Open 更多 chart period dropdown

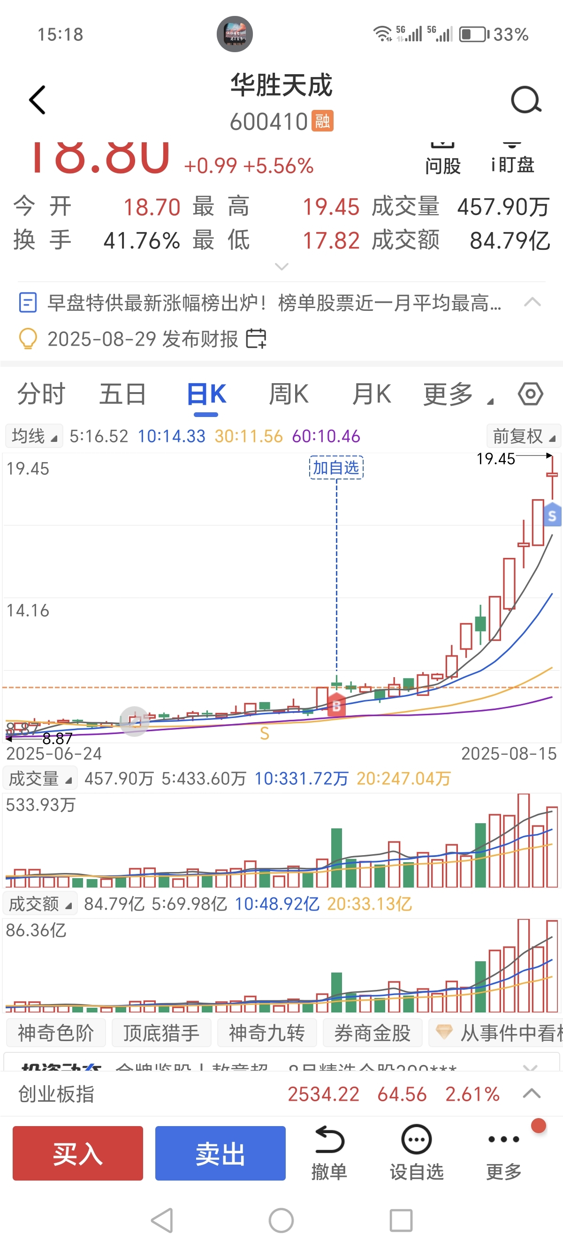click(458, 394)
